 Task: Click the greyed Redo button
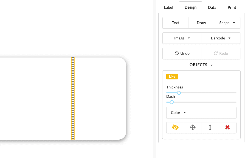coord(221,53)
